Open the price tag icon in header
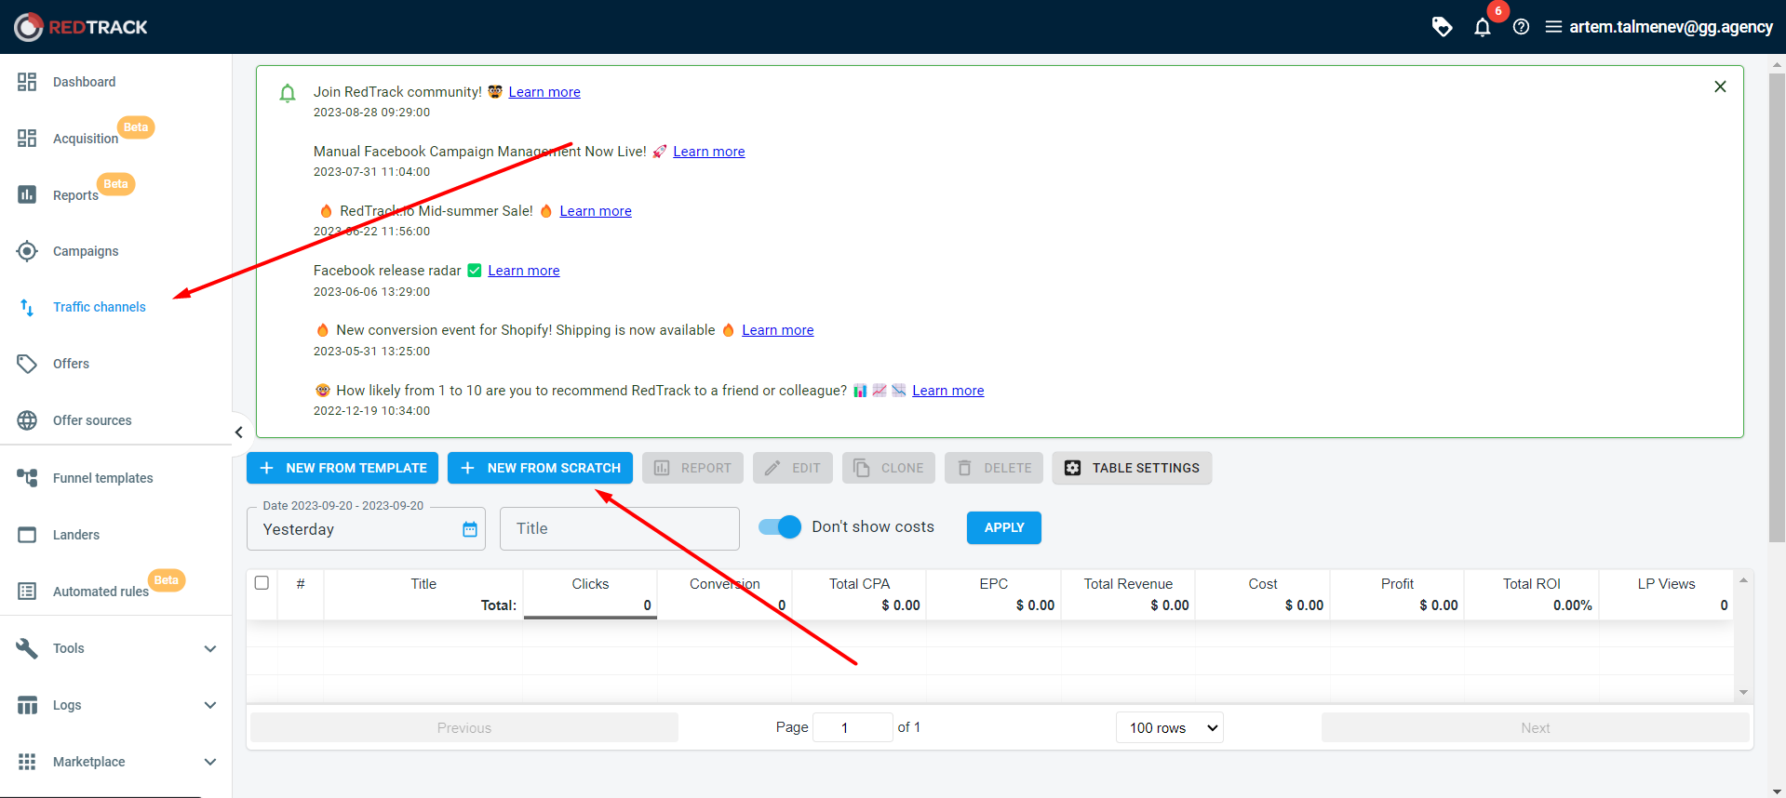The width and height of the screenshot is (1786, 798). coord(1442,27)
